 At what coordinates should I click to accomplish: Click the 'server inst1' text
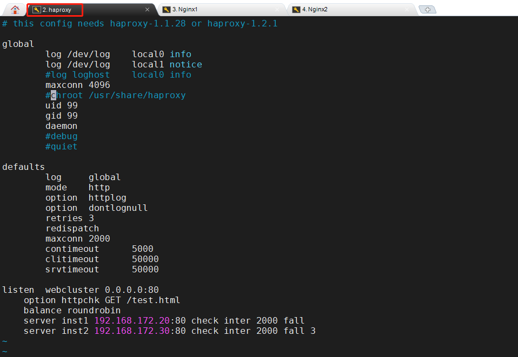pos(56,321)
